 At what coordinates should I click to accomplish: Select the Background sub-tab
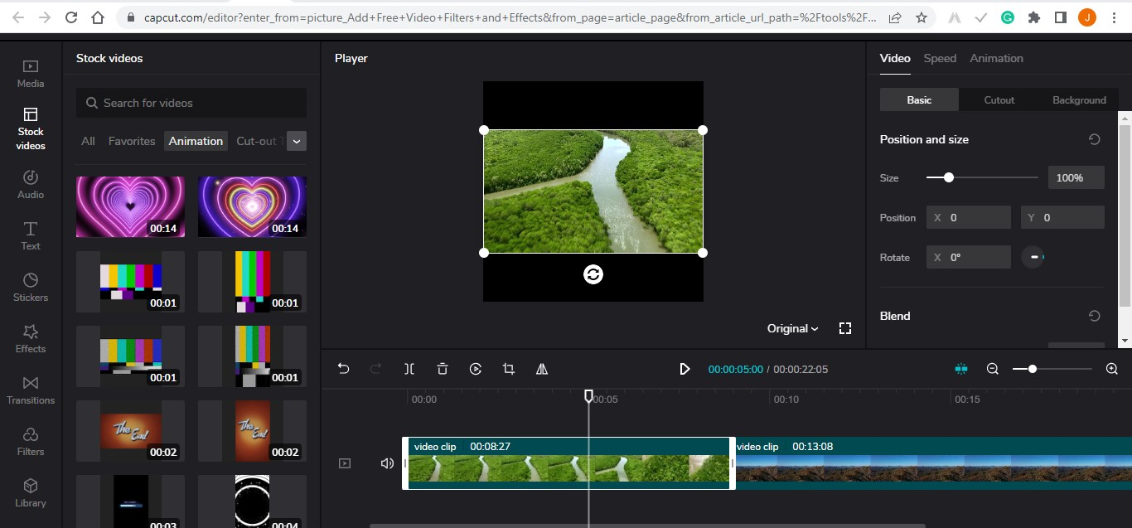tap(1079, 99)
